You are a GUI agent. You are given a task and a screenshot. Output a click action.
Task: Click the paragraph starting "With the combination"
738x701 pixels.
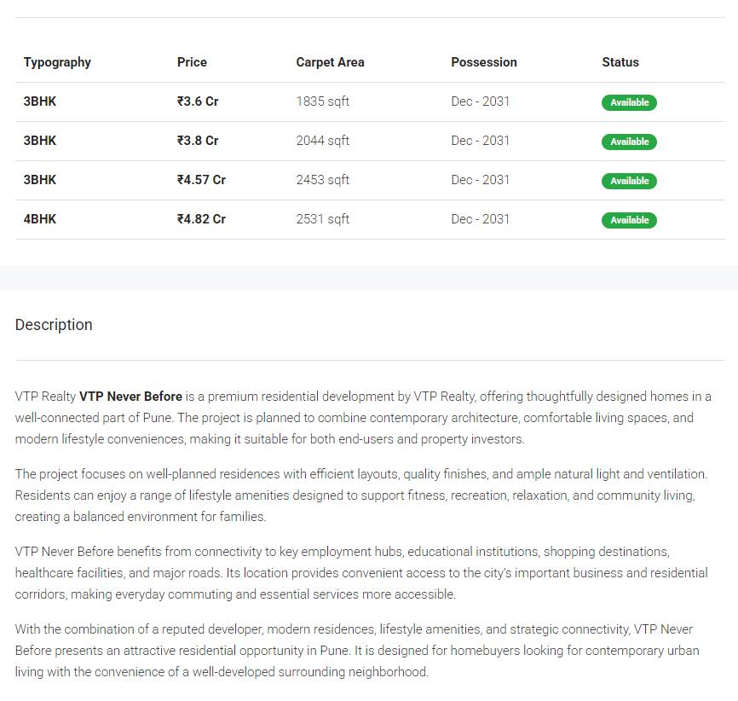[357, 651]
